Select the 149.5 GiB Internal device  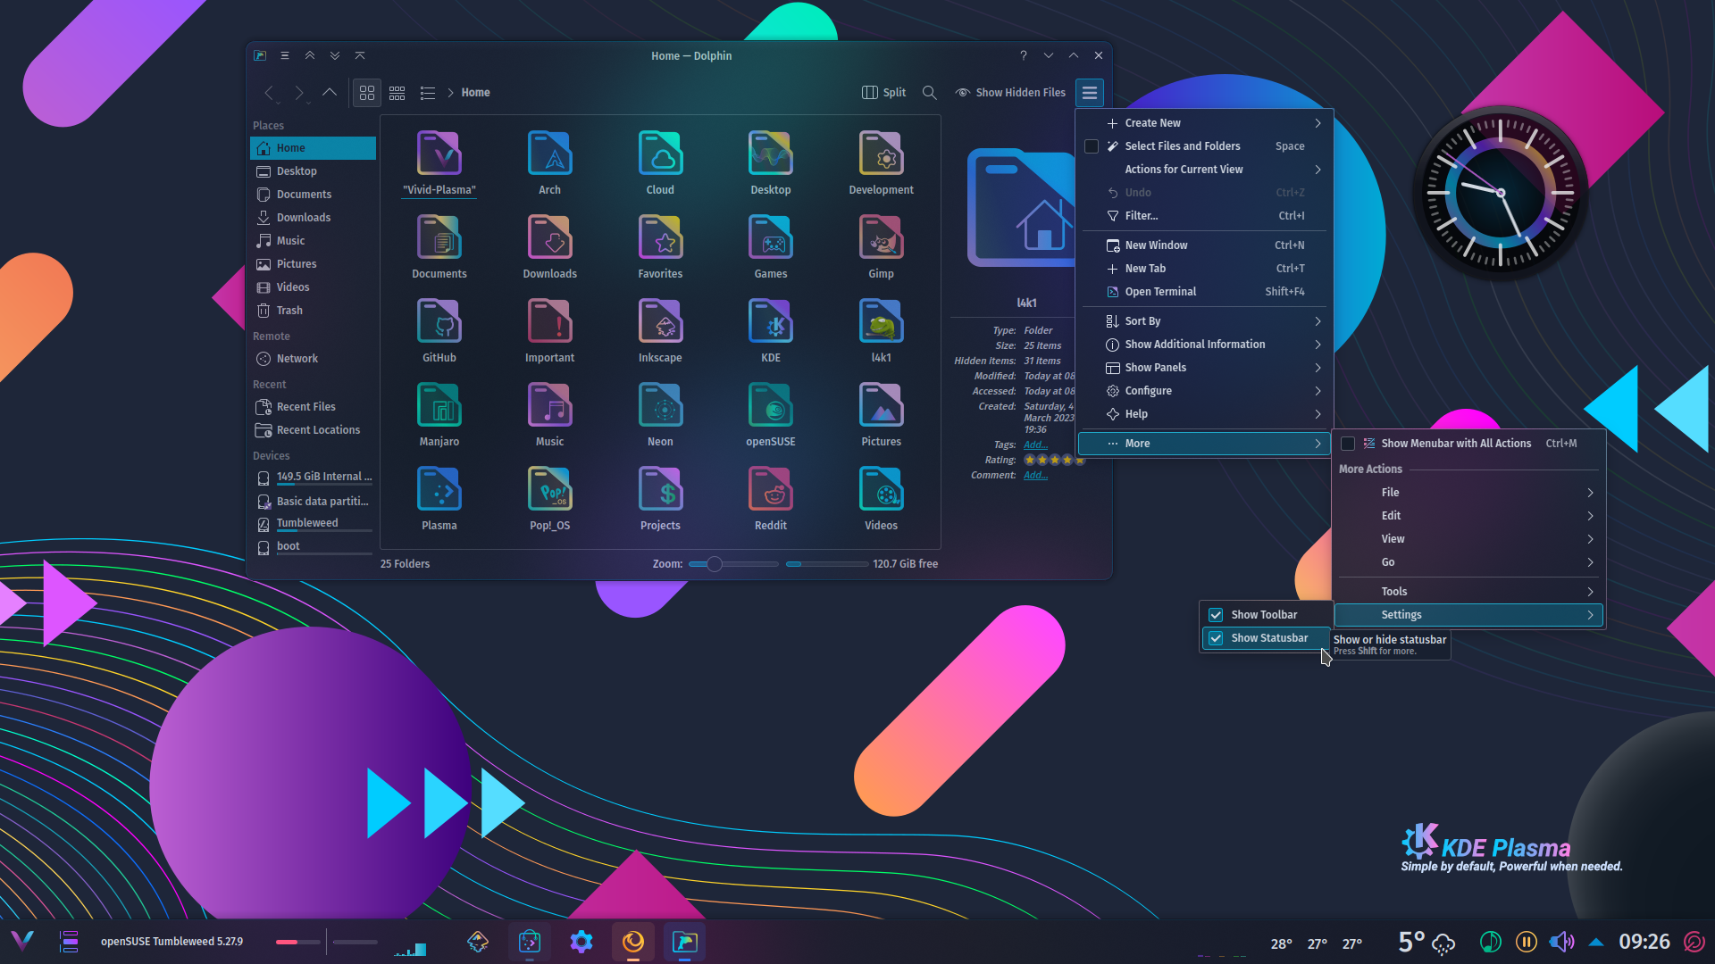pyautogui.click(x=313, y=478)
